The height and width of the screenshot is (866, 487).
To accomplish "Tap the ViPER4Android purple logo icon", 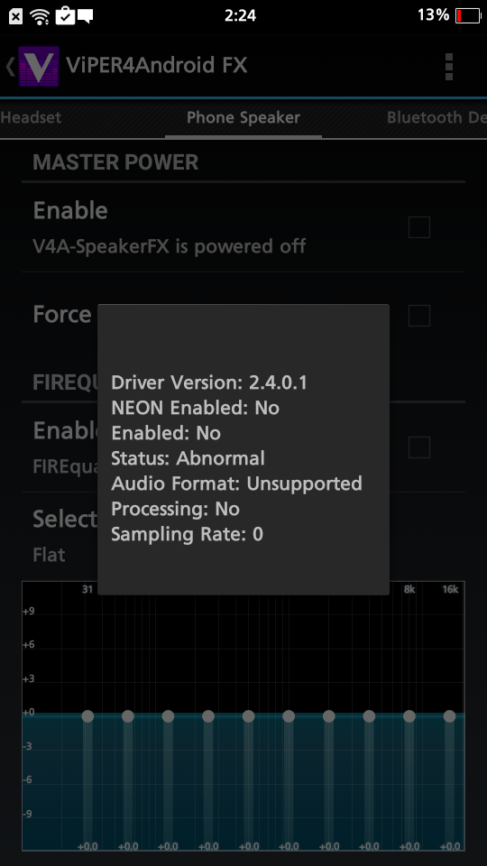I will click(x=39, y=66).
